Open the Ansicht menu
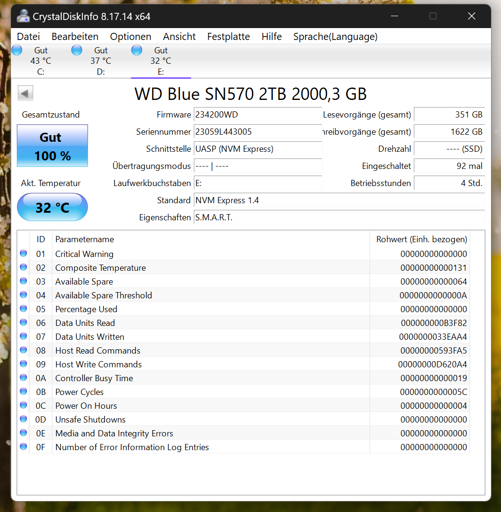 coord(179,37)
